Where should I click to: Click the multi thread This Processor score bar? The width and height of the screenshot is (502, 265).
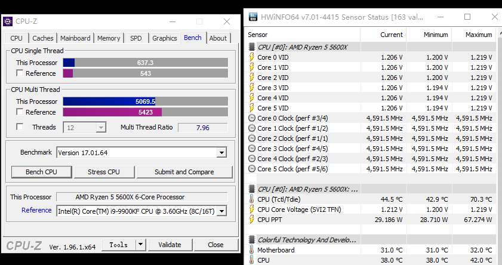point(146,101)
